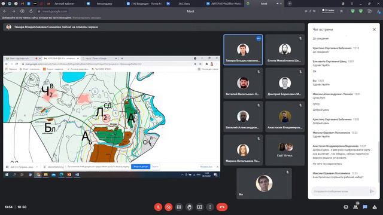
Task: Click the shared screen map presentation
Action: click(112, 117)
